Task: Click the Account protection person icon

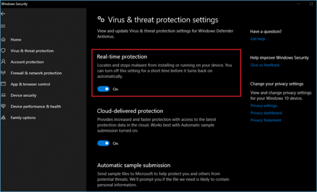Action: [x=4, y=62]
